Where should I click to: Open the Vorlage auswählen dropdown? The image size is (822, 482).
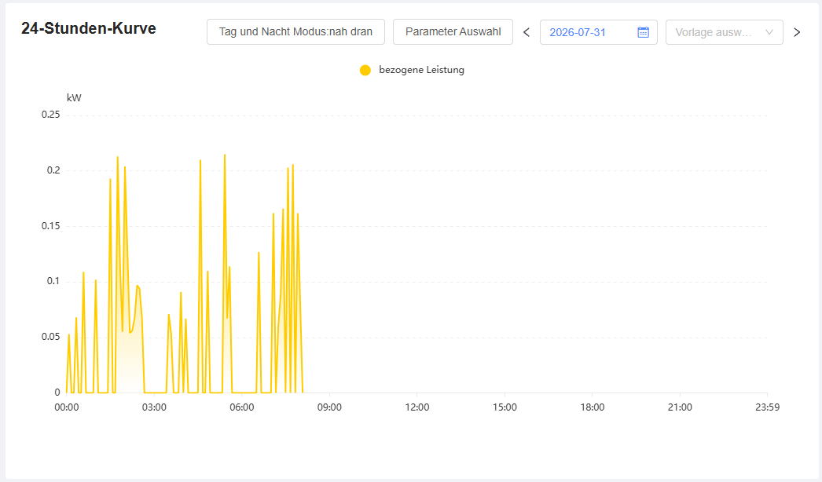pos(725,32)
